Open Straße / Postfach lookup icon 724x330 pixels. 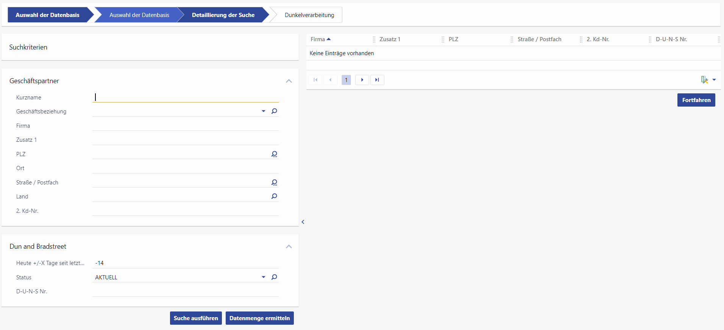pyautogui.click(x=274, y=182)
